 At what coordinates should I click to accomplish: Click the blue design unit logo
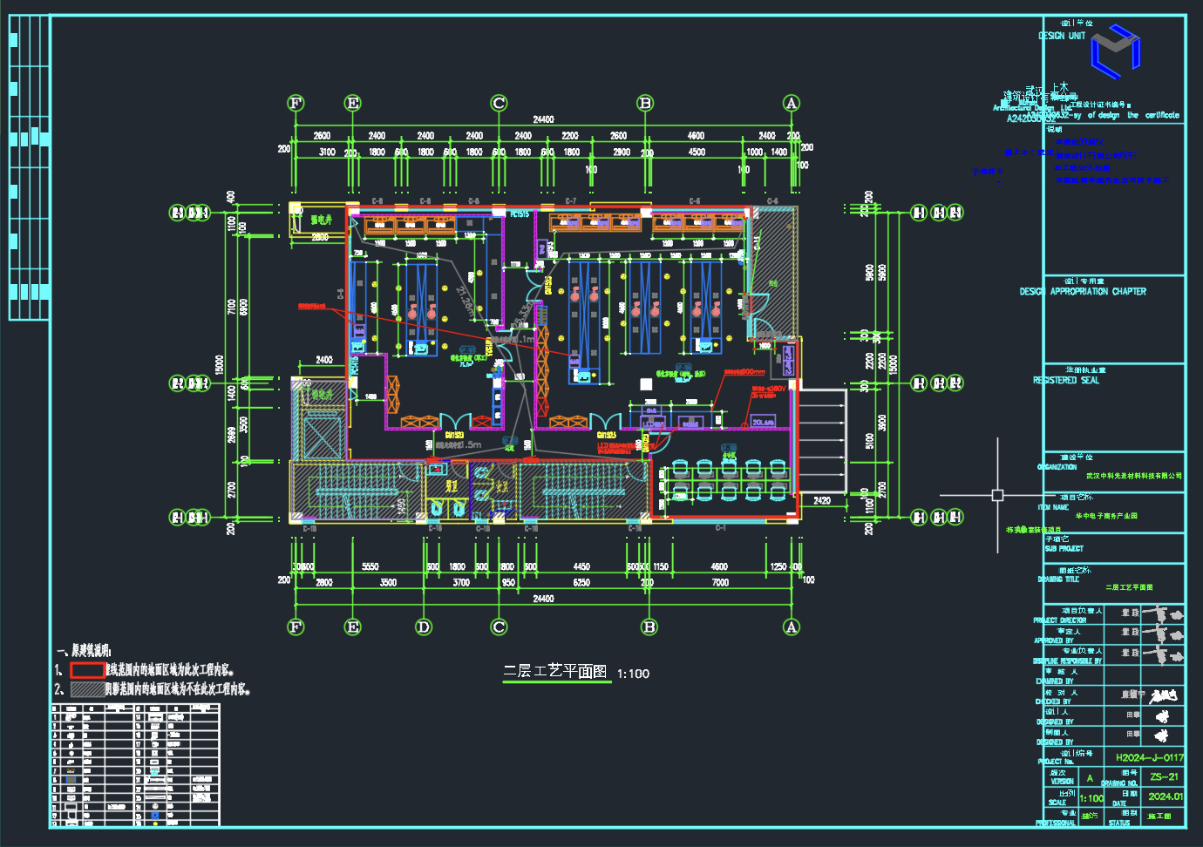pos(1116,51)
